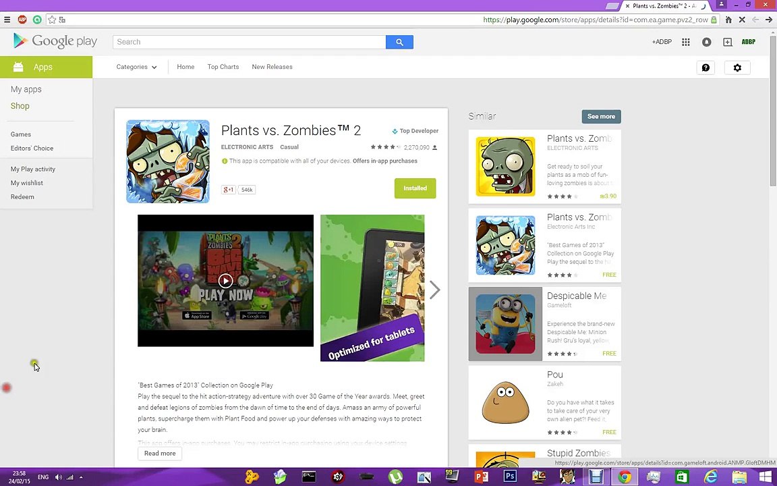
Task: Click the browser home button
Action: click(x=728, y=20)
